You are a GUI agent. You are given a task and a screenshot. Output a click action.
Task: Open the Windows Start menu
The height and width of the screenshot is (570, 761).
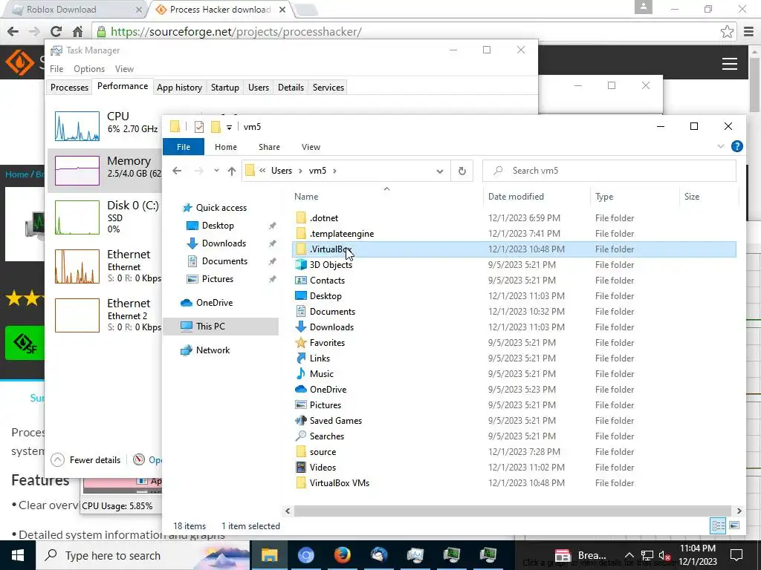coord(18,555)
